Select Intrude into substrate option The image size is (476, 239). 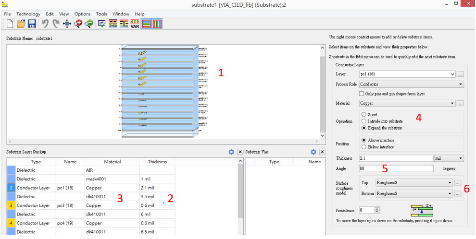[363, 121]
